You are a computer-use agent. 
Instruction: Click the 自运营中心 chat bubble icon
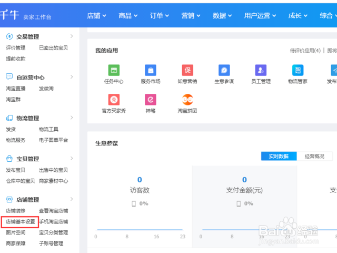[9, 77]
